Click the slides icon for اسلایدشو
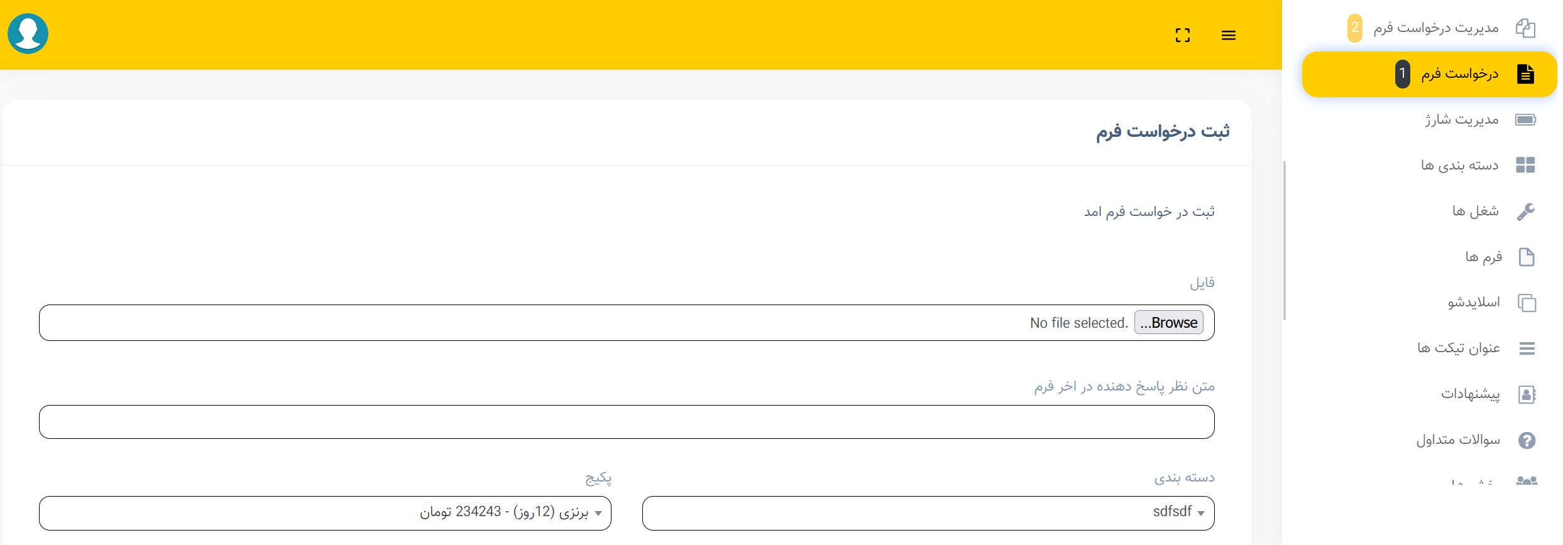 click(1527, 303)
